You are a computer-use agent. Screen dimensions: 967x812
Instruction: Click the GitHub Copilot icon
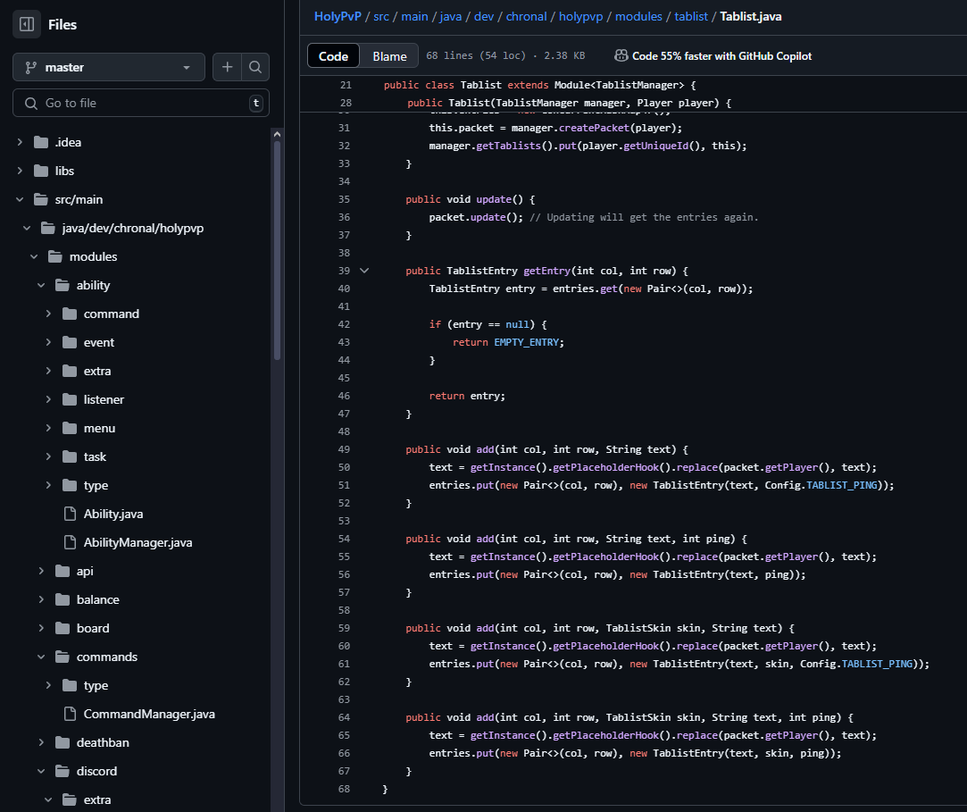(621, 55)
